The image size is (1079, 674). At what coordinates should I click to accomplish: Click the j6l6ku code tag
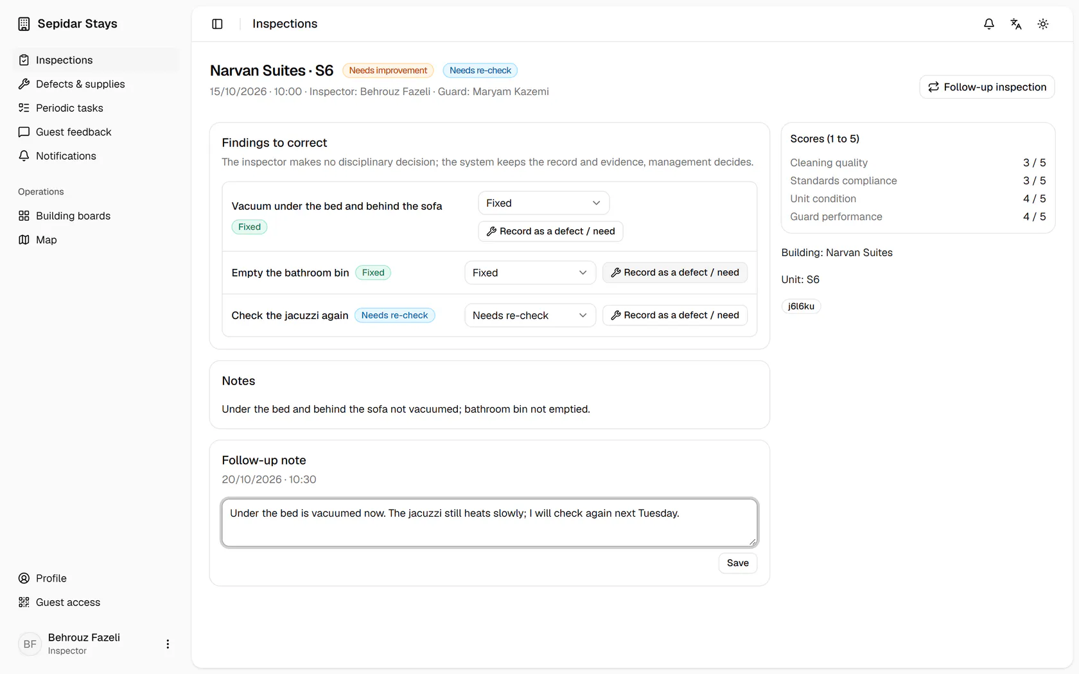click(x=801, y=306)
